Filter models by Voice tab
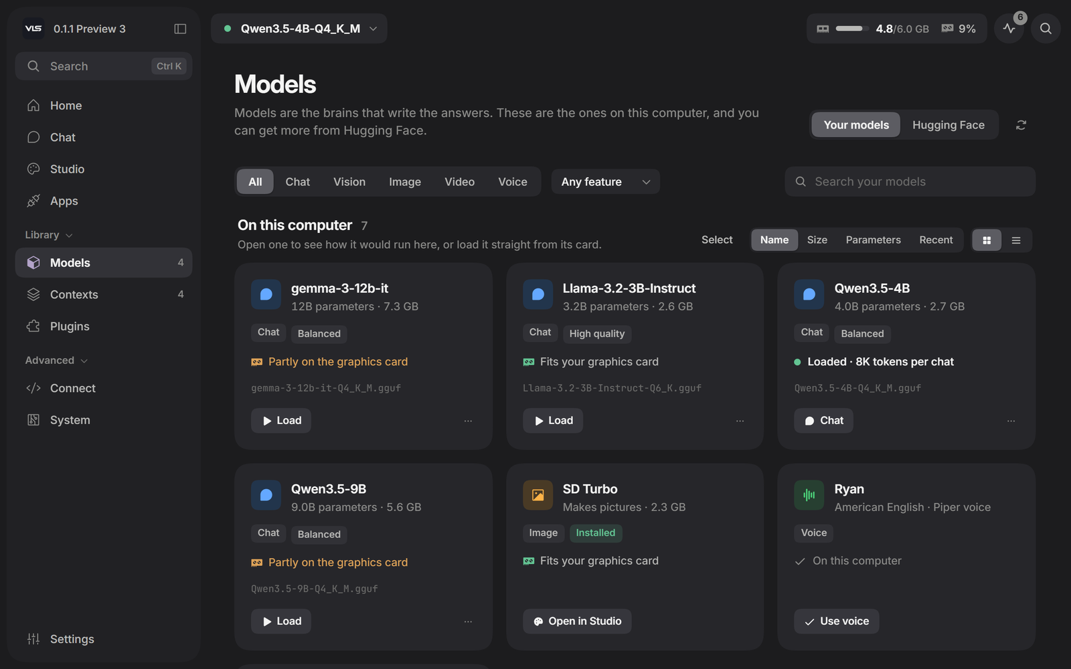Screen dimensions: 1071x669 point(513,182)
